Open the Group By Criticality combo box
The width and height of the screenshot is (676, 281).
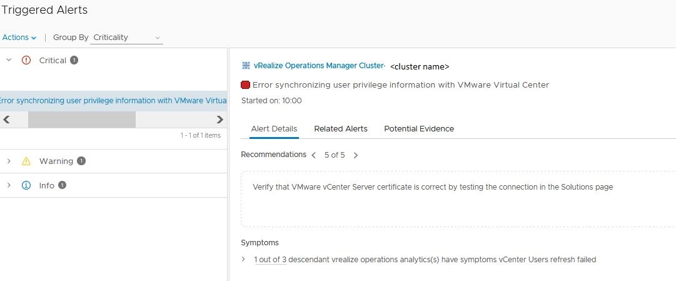click(x=127, y=38)
